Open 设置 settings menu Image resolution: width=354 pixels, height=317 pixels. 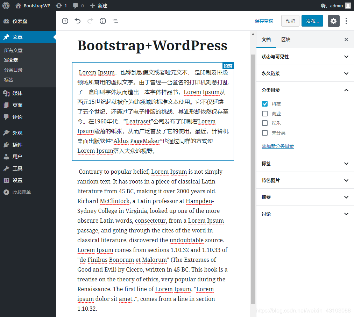28,180
